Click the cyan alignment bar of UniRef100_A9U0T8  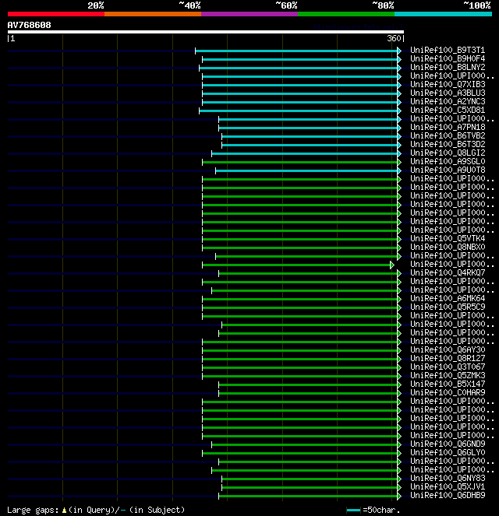pos(306,170)
